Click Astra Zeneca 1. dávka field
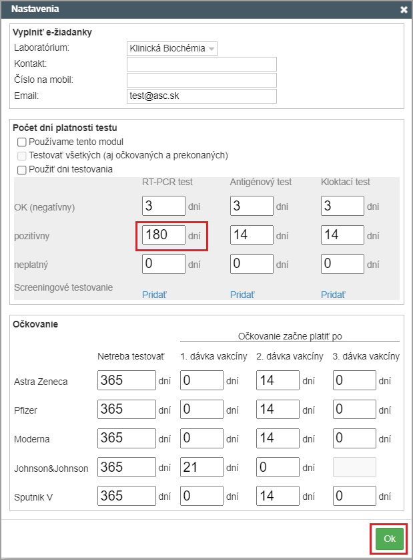 [x=202, y=380]
